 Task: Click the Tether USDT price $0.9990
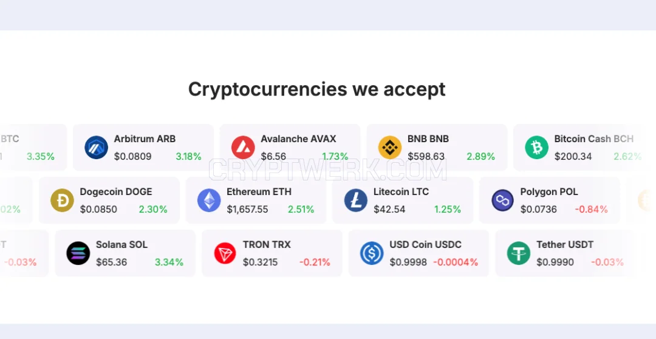555,262
